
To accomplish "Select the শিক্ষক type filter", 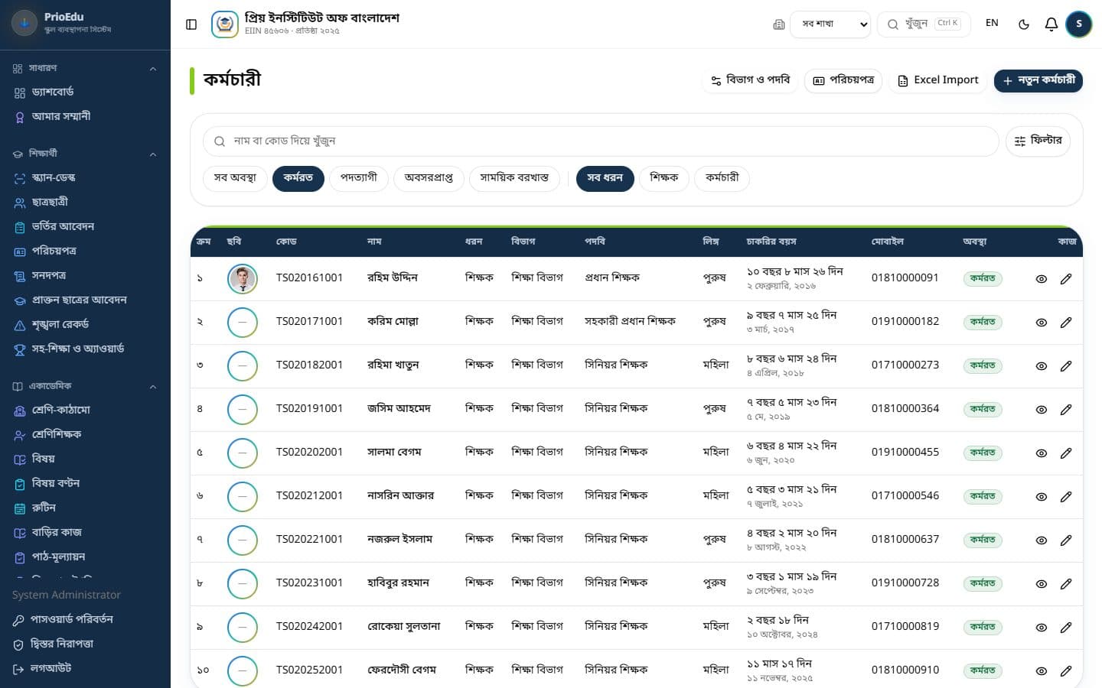I will click(664, 178).
